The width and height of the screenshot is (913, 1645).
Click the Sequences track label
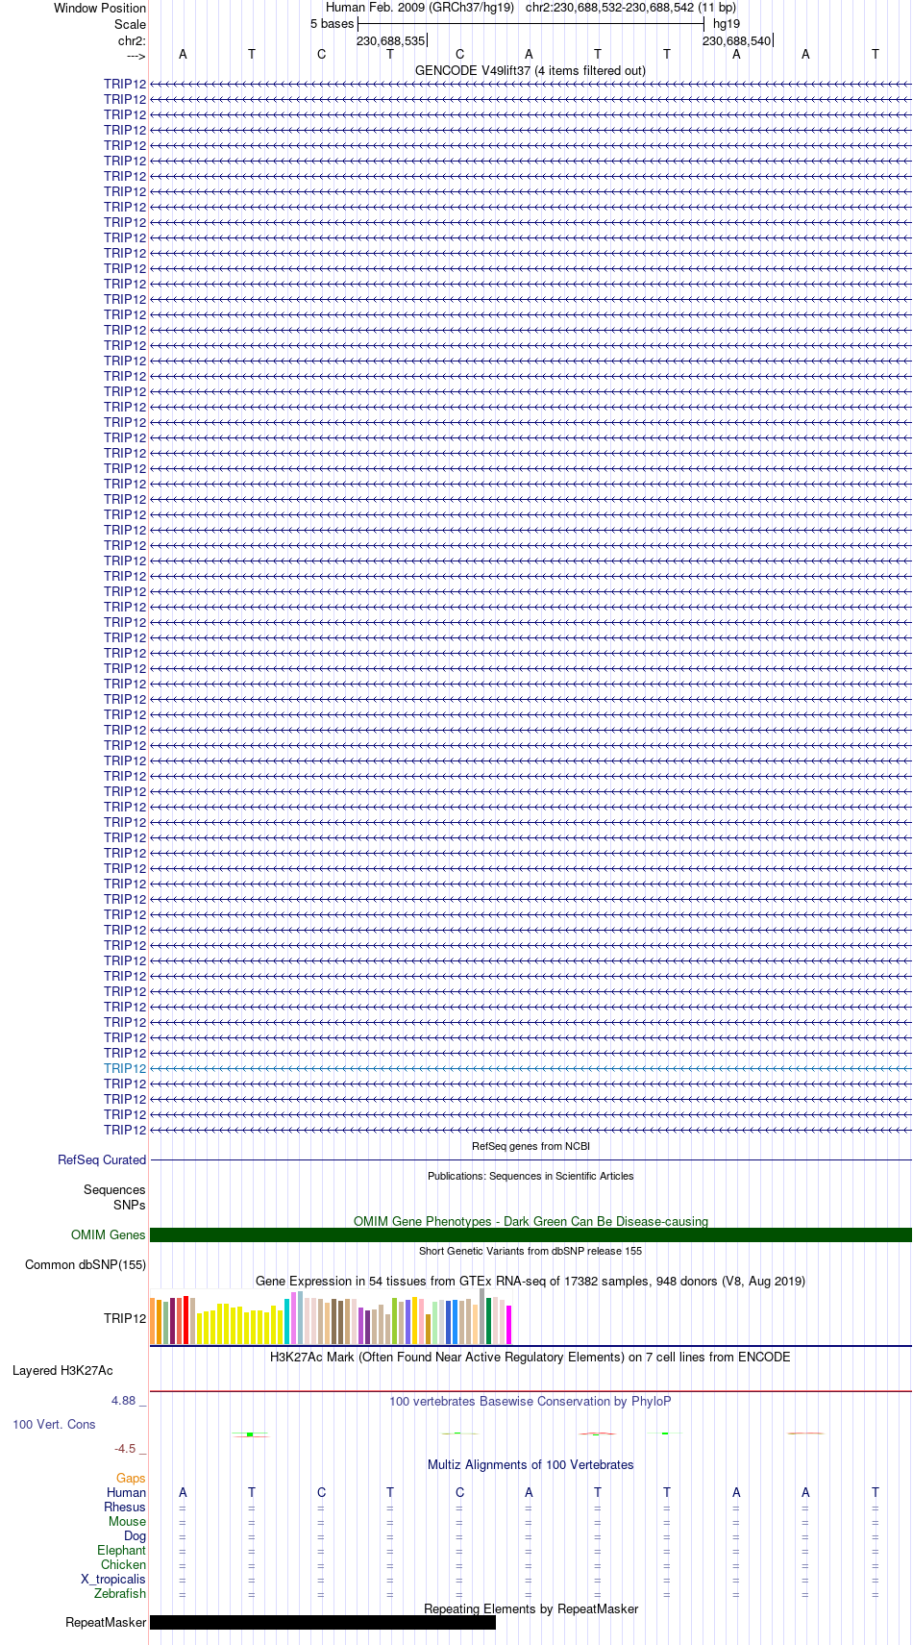click(x=114, y=1190)
